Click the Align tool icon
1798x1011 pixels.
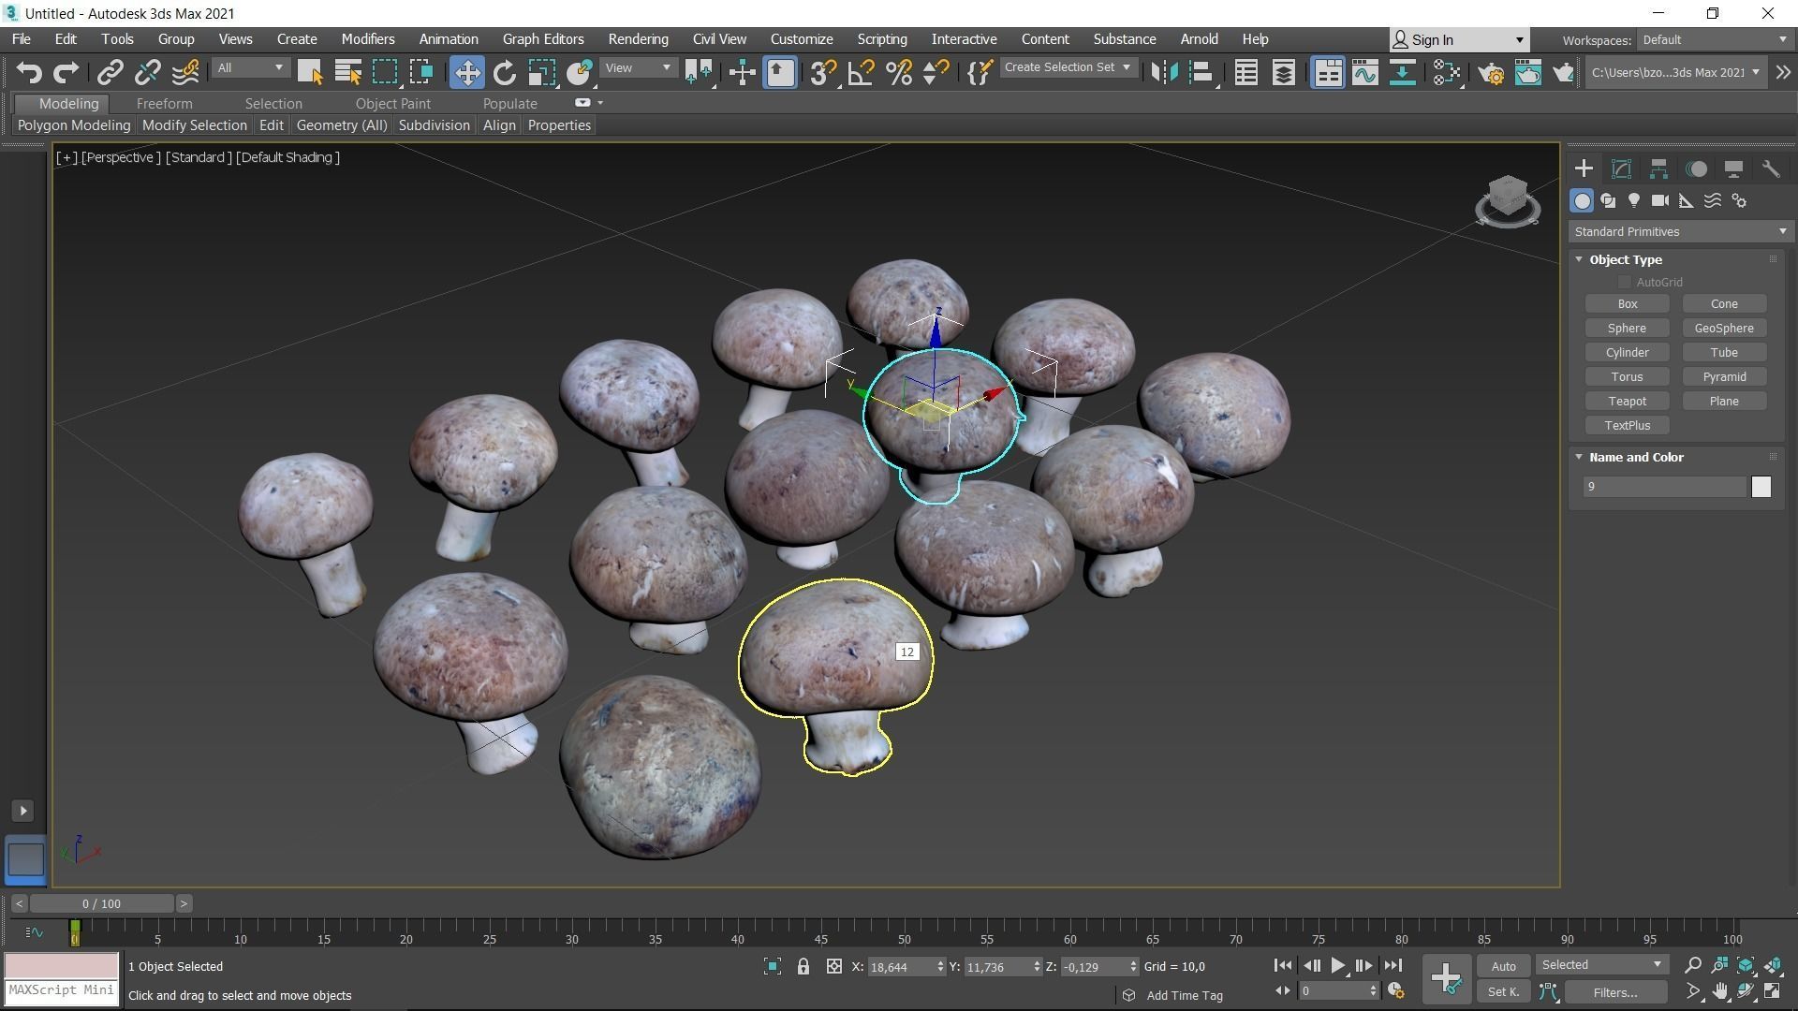pos(1201,72)
